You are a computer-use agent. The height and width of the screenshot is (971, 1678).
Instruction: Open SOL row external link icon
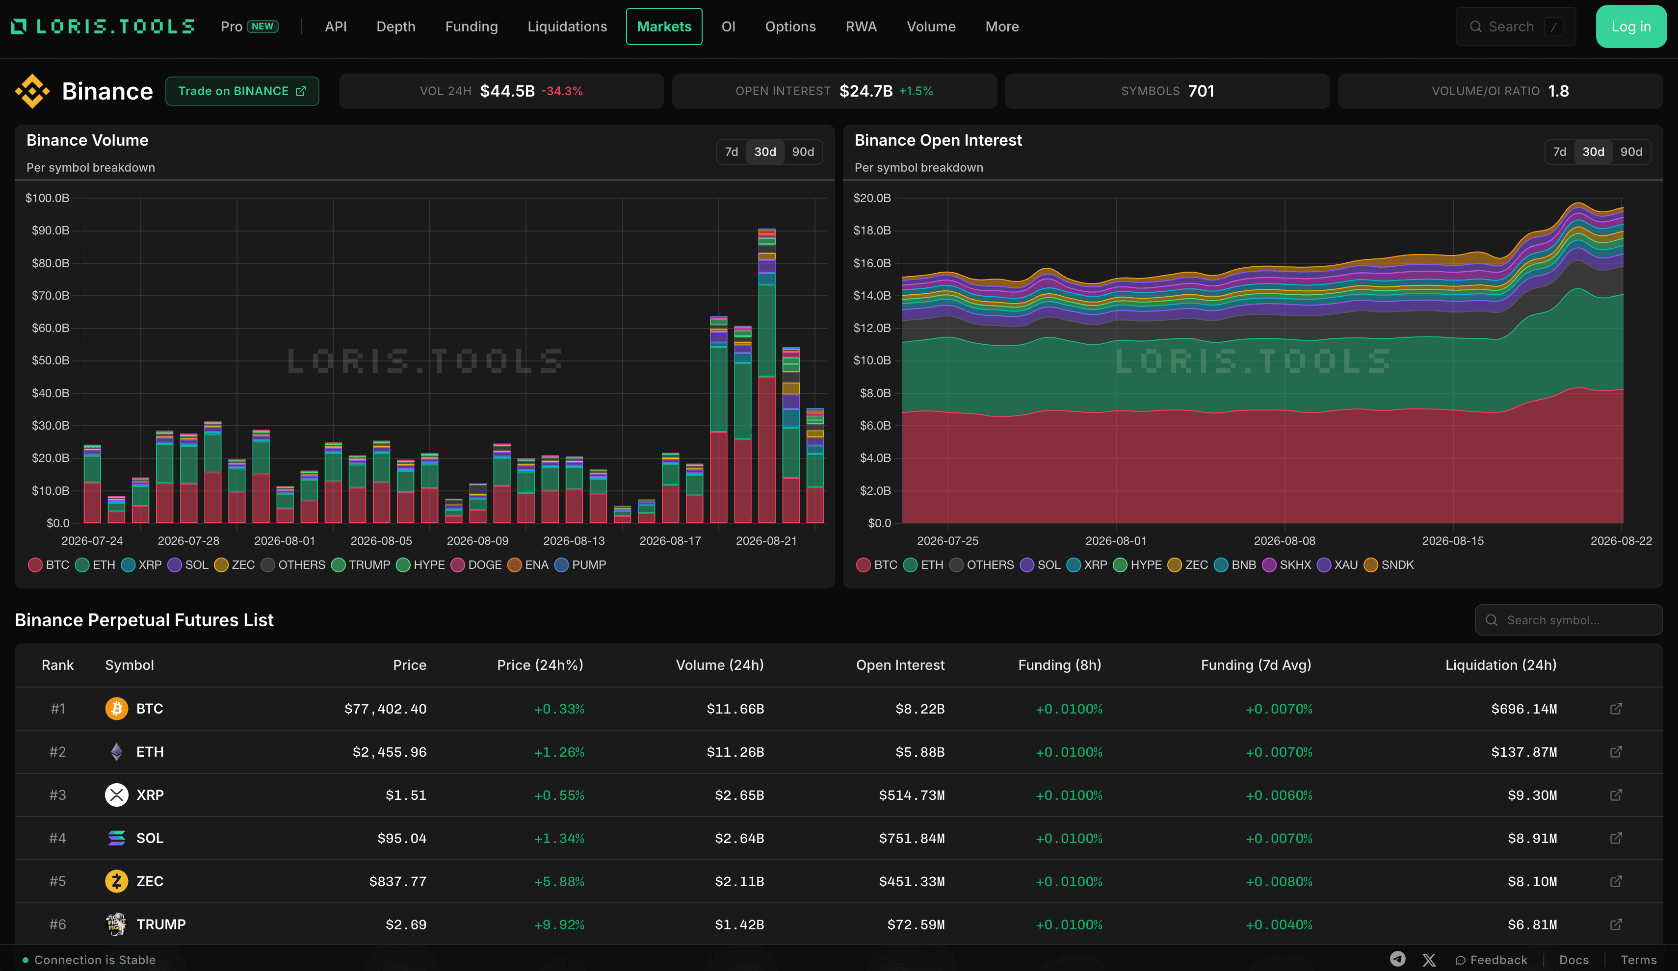pyautogui.click(x=1615, y=838)
